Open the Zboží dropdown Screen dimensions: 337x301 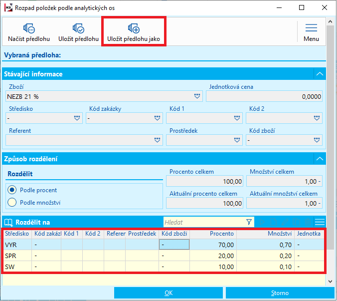pos(197,96)
